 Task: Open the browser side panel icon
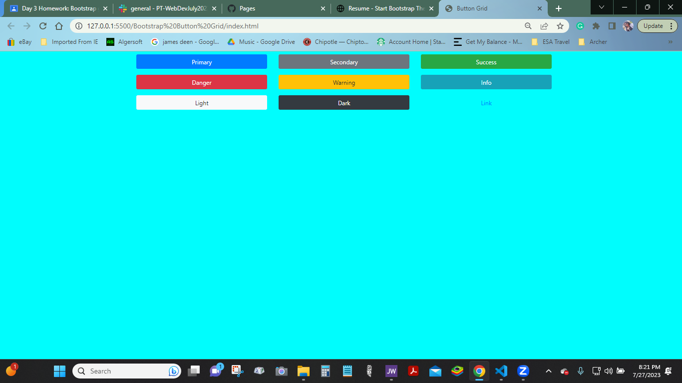pos(612,26)
